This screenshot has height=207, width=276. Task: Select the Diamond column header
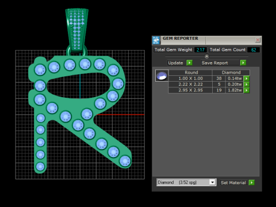pos(231,72)
